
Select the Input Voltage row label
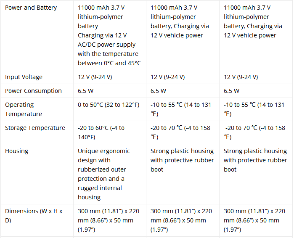[24, 77]
